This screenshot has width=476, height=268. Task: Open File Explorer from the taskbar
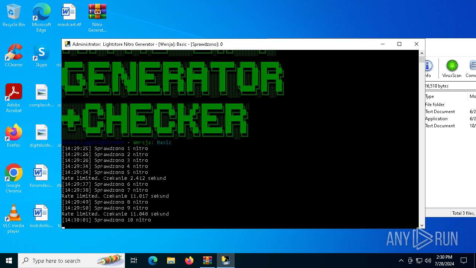click(x=171, y=261)
